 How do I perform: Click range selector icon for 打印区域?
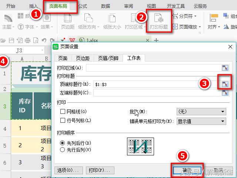pyautogui.click(x=225, y=68)
